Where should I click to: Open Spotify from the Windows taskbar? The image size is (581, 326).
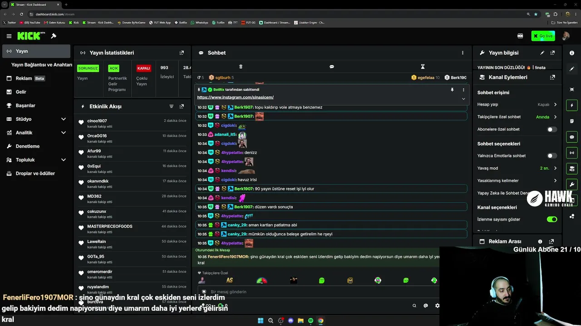tap(310, 321)
